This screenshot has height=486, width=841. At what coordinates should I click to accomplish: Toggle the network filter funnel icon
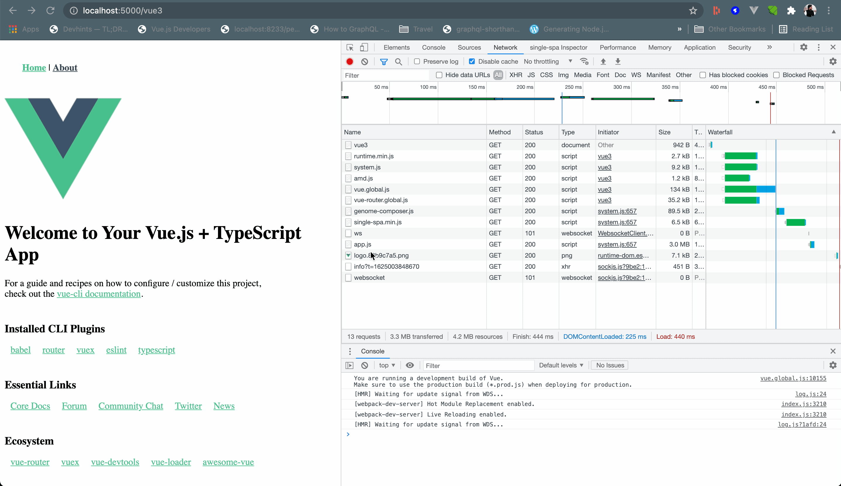tap(384, 61)
